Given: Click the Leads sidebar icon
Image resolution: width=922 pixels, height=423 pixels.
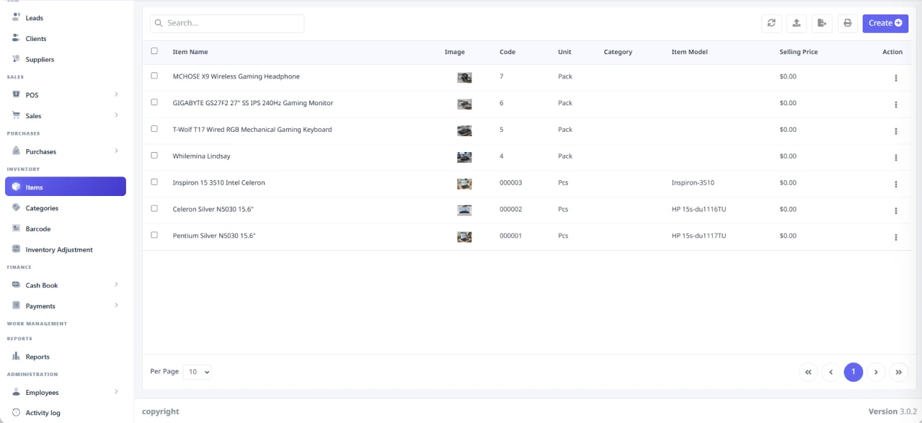Looking at the screenshot, I should click(x=16, y=17).
